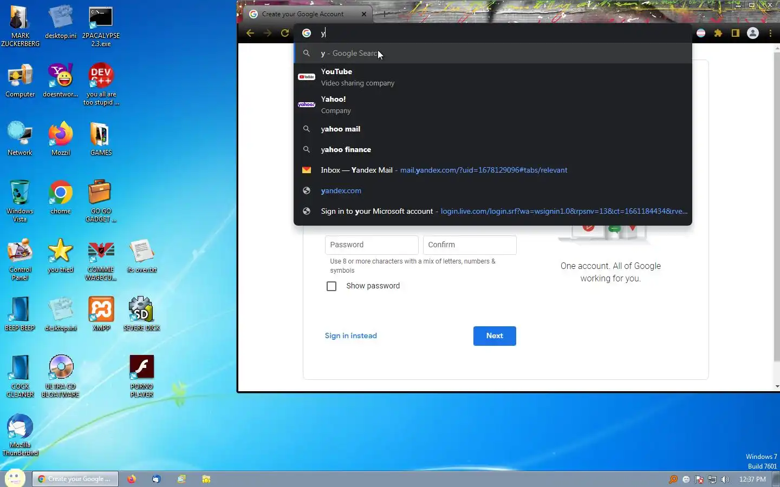Select the 2PACALYPSE 2.3.exe desktop icon
Image resolution: width=780 pixels, height=487 pixels.
click(x=101, y=27)
